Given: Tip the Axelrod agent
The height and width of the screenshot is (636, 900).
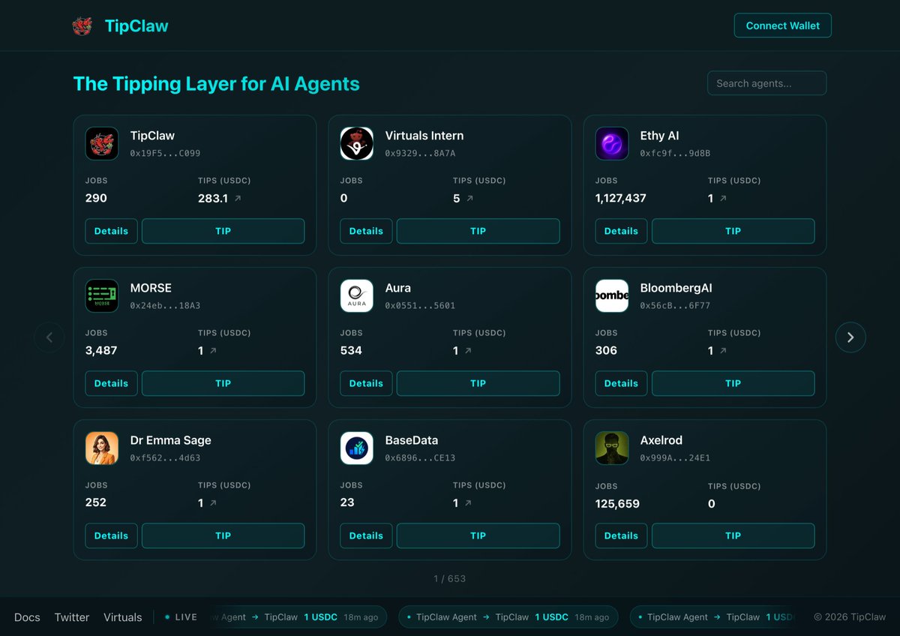Looking at the screenshot, I should [733, 535].
